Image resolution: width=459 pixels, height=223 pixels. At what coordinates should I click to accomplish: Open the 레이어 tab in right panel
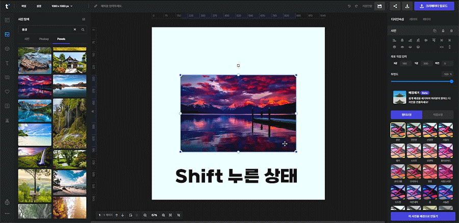tap(413, 19)
